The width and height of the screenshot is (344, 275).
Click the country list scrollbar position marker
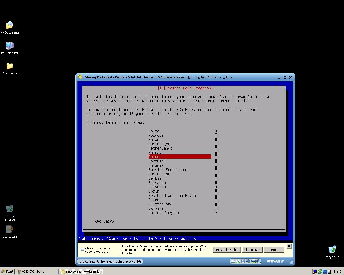coord(216,187)
